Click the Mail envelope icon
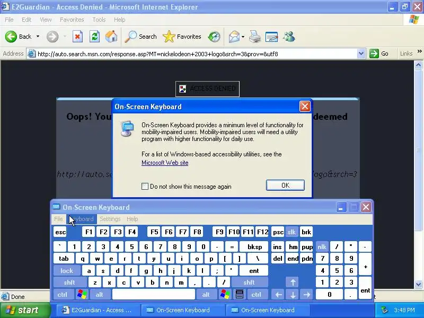This screenshot has width=424, height=318. (234, 37)
